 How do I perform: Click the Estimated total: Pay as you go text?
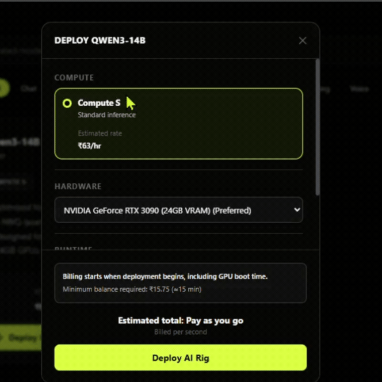[x=180, y=321]
